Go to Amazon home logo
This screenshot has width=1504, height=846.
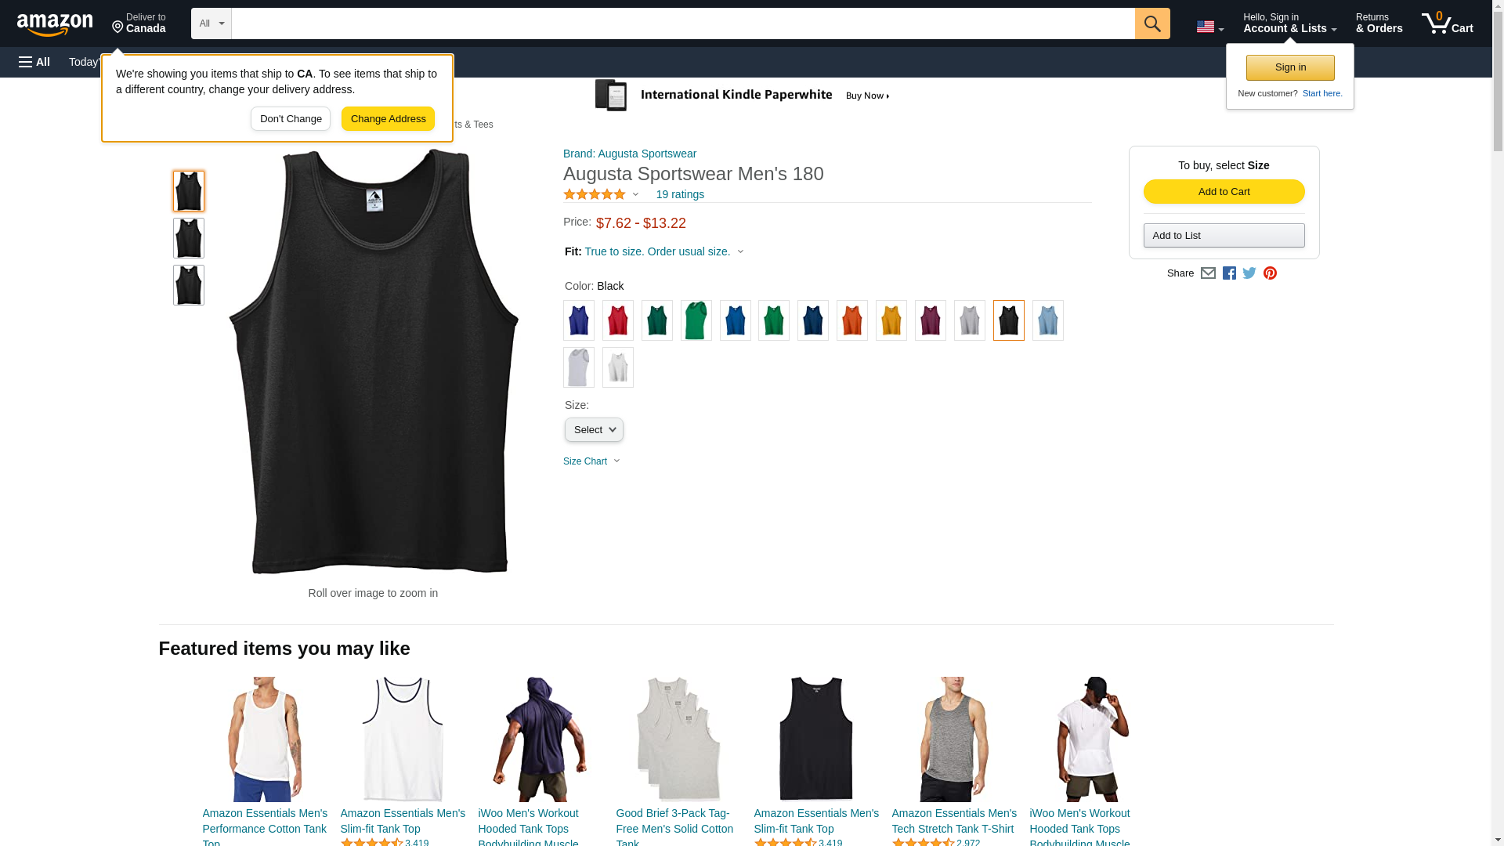click(x=55, y=24)
